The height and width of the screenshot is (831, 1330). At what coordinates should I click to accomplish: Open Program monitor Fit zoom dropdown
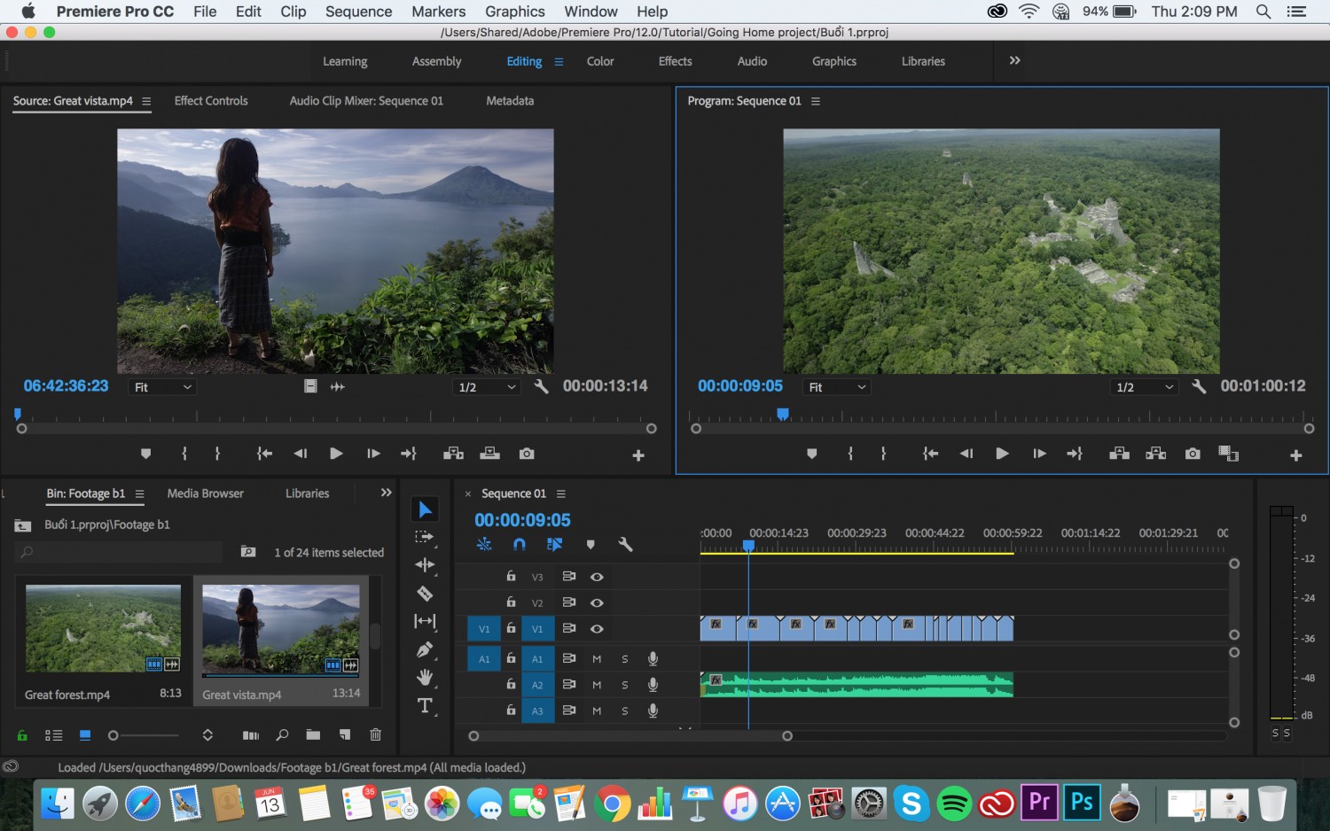[x=837, y=387]
